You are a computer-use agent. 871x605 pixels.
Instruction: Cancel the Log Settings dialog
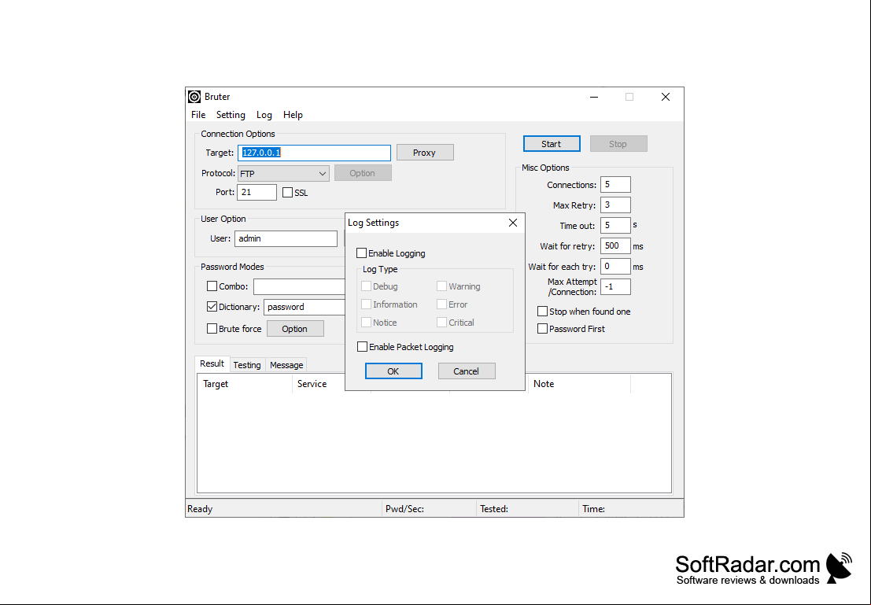(467, 371)
